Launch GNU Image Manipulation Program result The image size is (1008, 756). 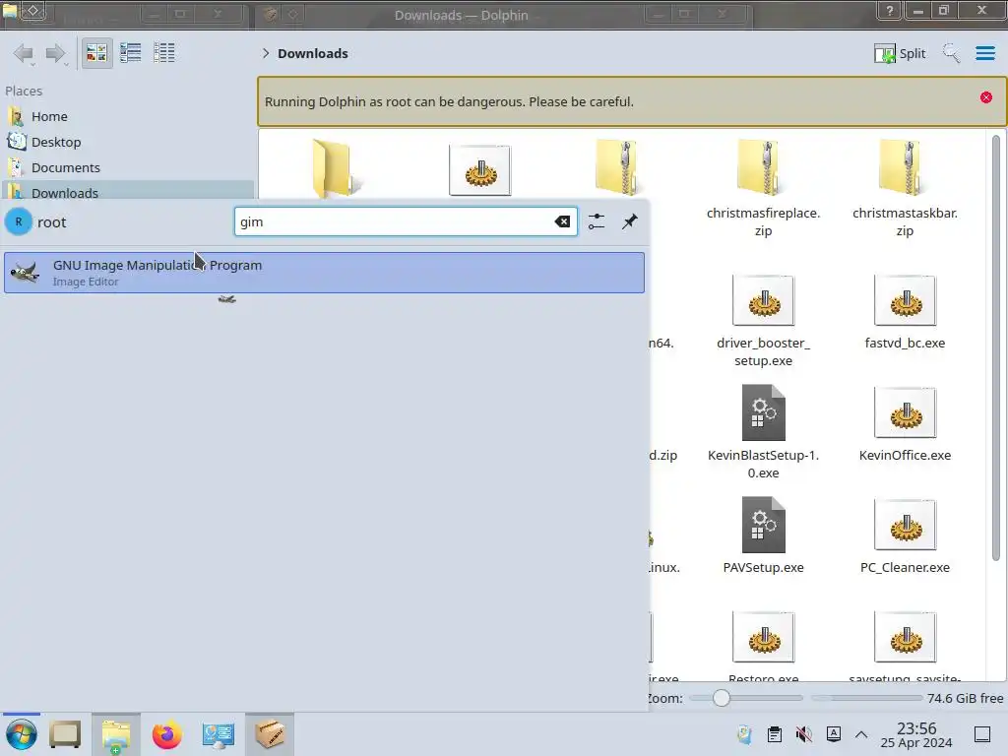[x=324, y=273]
